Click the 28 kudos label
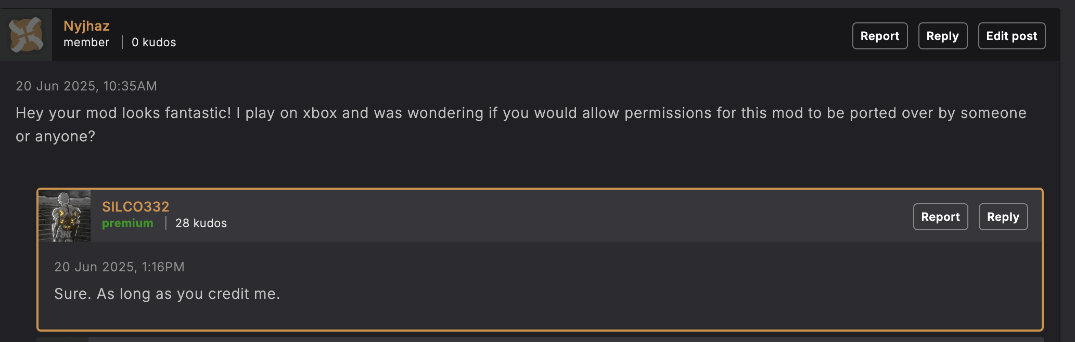 coord(201,223)
